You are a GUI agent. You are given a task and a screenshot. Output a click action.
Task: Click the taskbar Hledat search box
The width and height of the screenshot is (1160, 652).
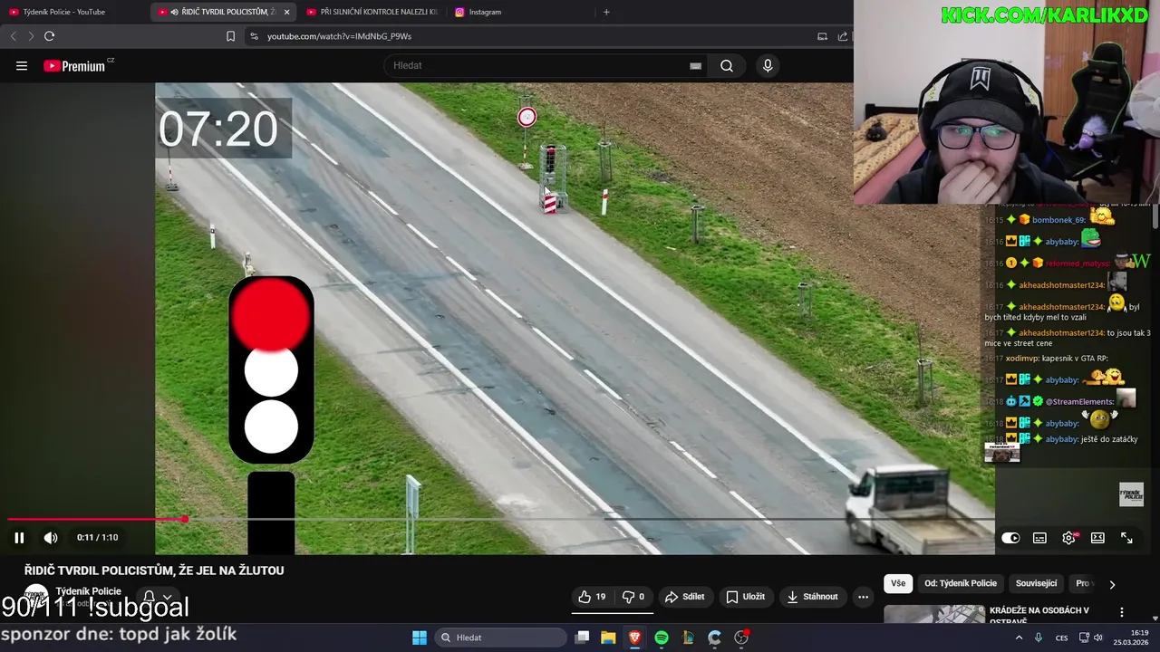(x=499, y=638)
